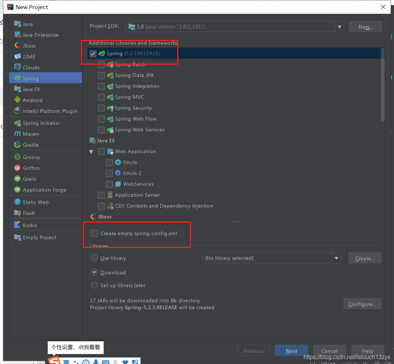The width and height of the screenshot is (394, 364).
Task: Select the Use library radio button
Action: (x=94, y=258)
